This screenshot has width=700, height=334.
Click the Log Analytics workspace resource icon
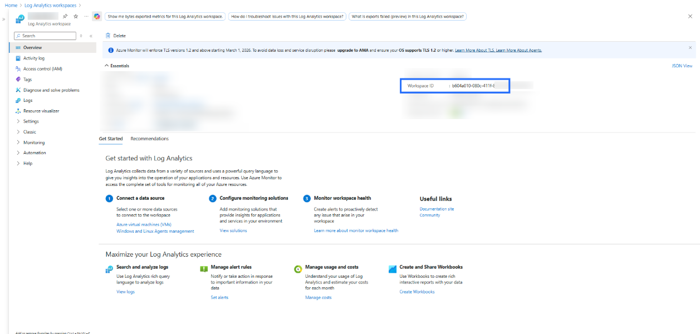coord(19,18)
